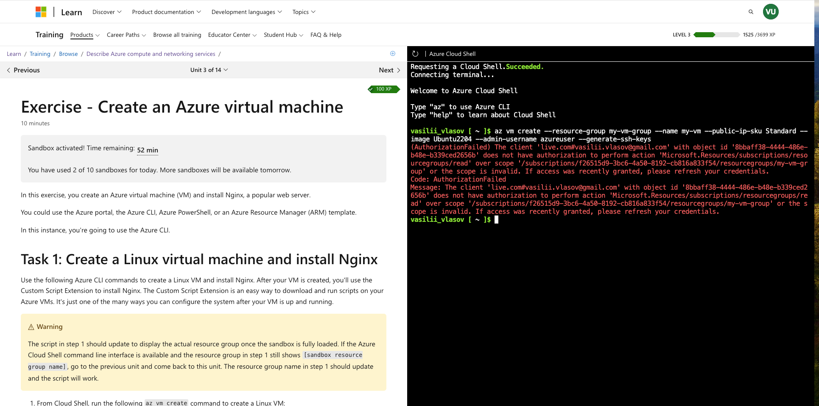Open FAQ & Help
Screen dimensions: 819x406
tap(326, 35)
